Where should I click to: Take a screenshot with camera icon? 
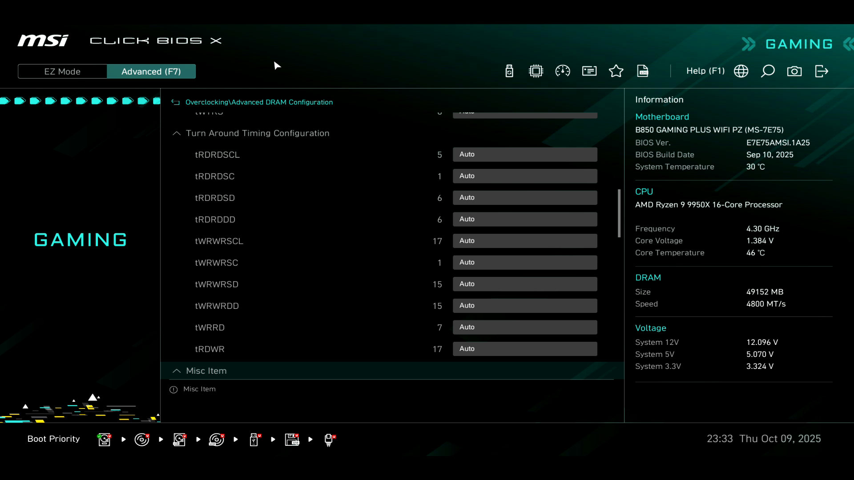tap(794, 71)
